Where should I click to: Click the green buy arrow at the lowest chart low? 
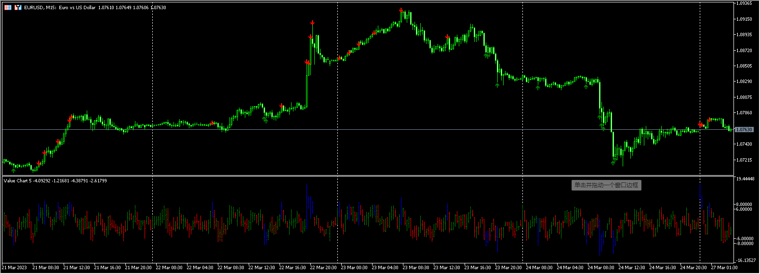point(613,163)
